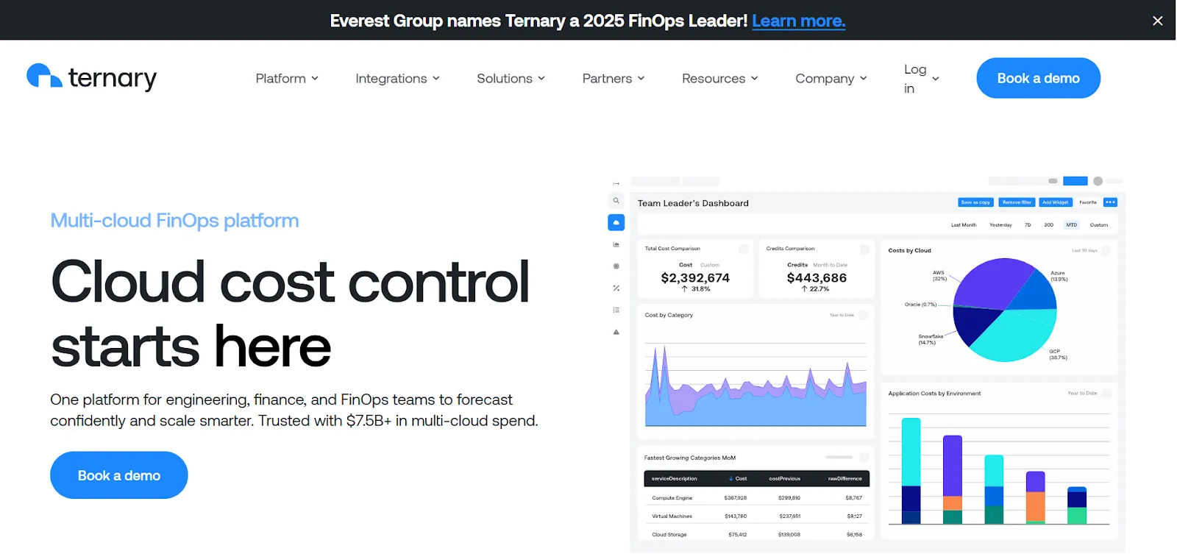Select the highlighted cloud icon in sidebar
The height and width of the screenshot is (554, 1177).
pos(616,222)
